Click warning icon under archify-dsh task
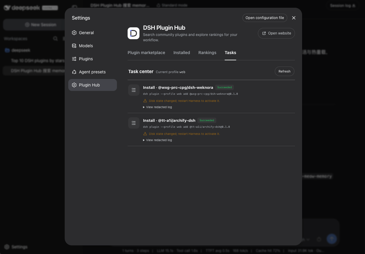This screenshot has height=254, width=365. pyautogui.click(x=145, y=134)
